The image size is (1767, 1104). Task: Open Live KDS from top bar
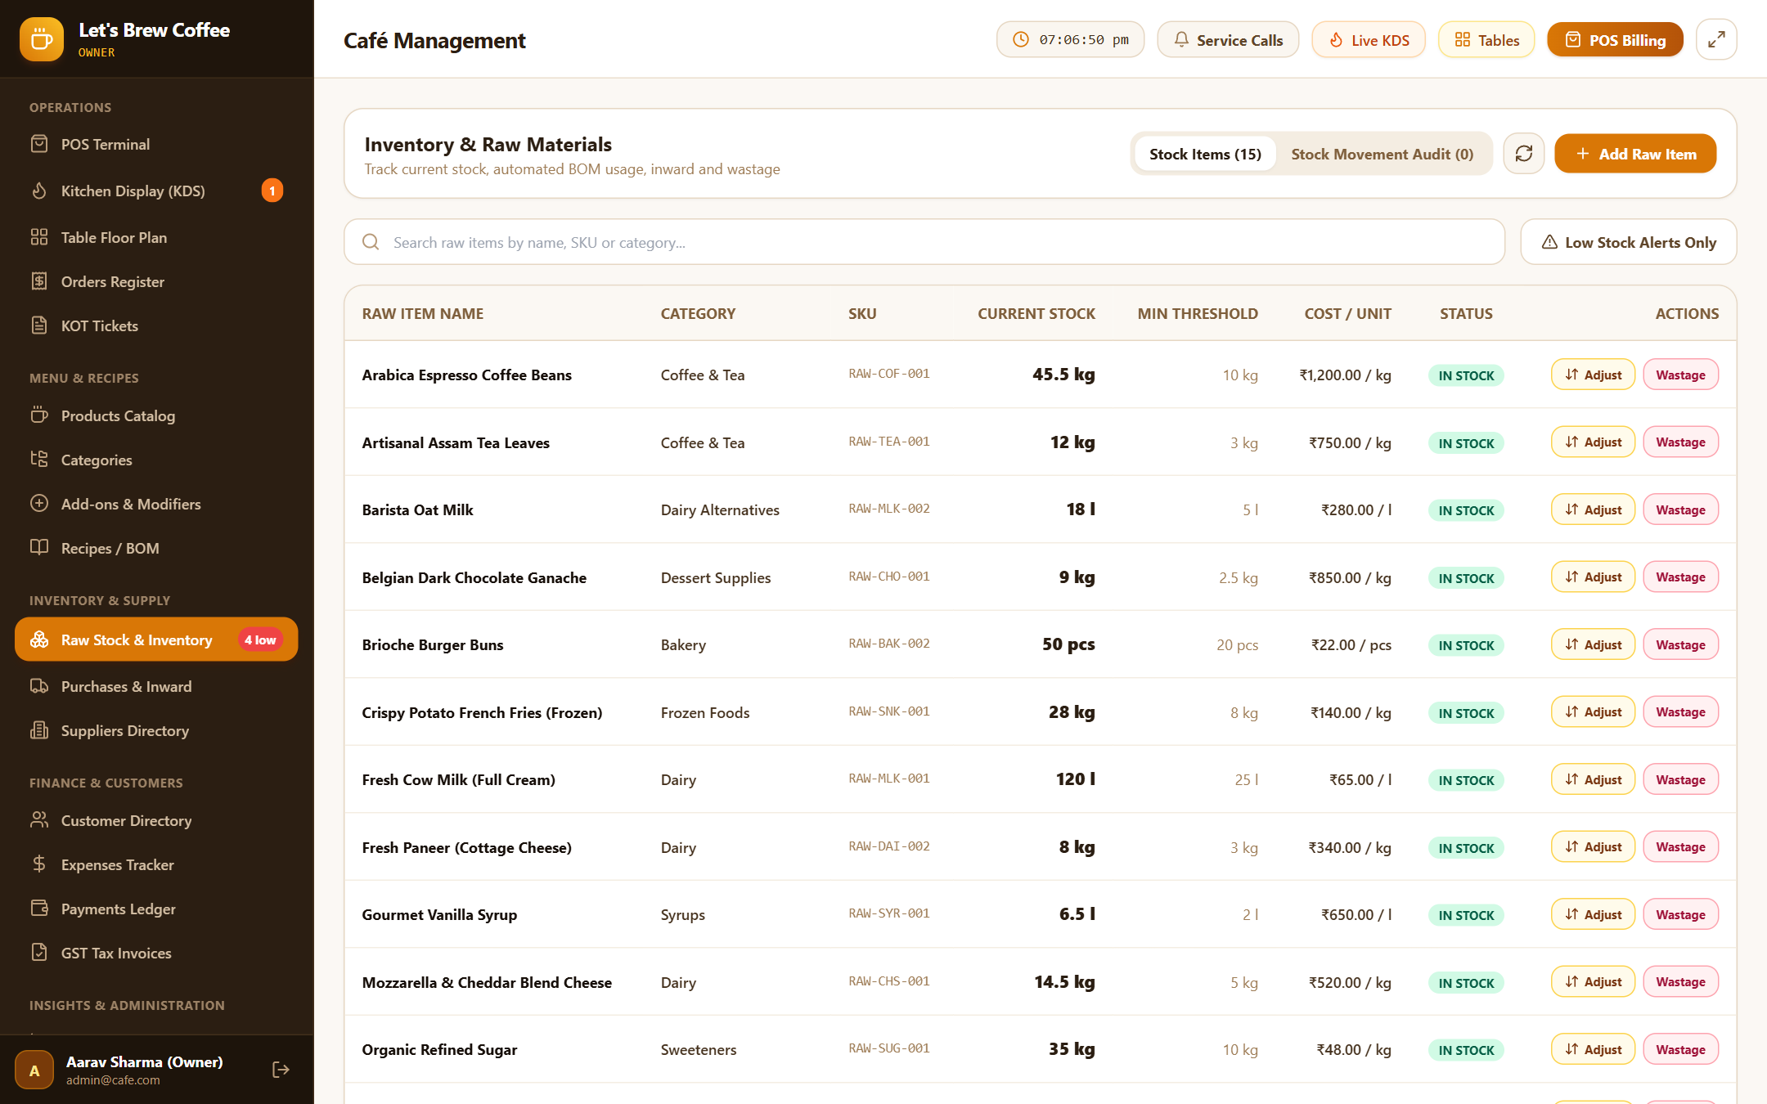tap(1369, 39)
